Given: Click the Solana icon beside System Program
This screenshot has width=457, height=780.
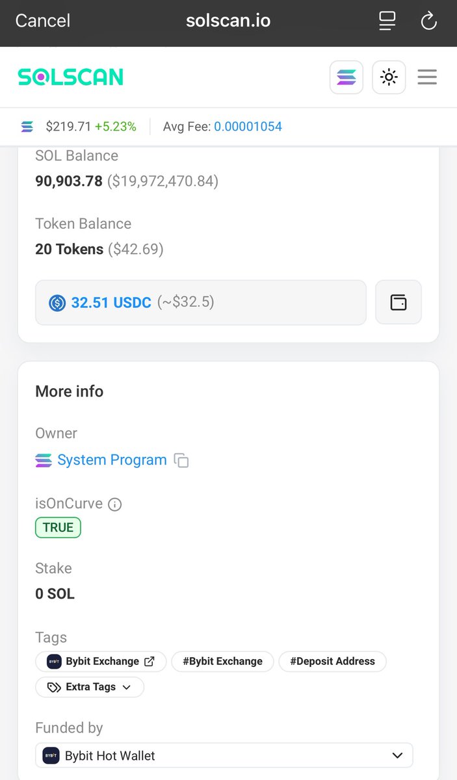Looking at the screenshot, I should coord(44,461).
